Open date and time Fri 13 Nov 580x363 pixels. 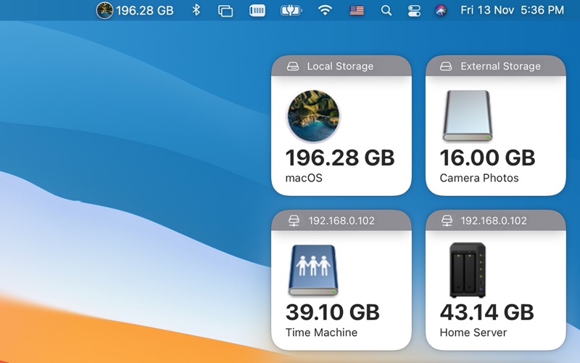point(513,10)
